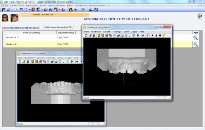Image resolution: width=205 pixels, height=130 pixels.
Task: Click the PdT icon in Ceph Pratic toolbar
Action: click(x=46, y=10)
